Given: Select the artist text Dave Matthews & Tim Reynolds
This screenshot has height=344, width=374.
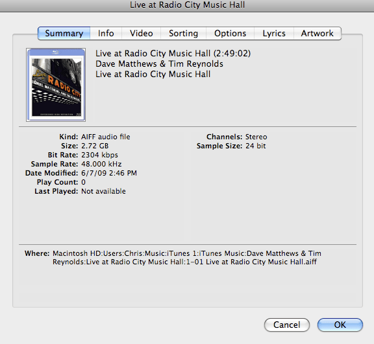Looking at the screenshot, I should [159, 63].
